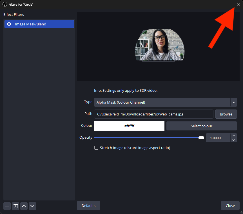Enable the Stretch Image checkbox
The width and height of the screenshot is (243, 214).
click(96, 148)
